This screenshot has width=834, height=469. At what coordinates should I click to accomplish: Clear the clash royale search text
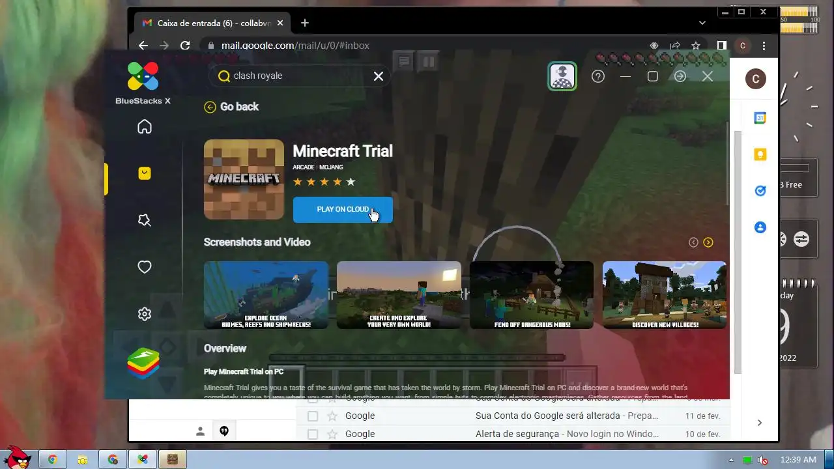tap(378, 76)
